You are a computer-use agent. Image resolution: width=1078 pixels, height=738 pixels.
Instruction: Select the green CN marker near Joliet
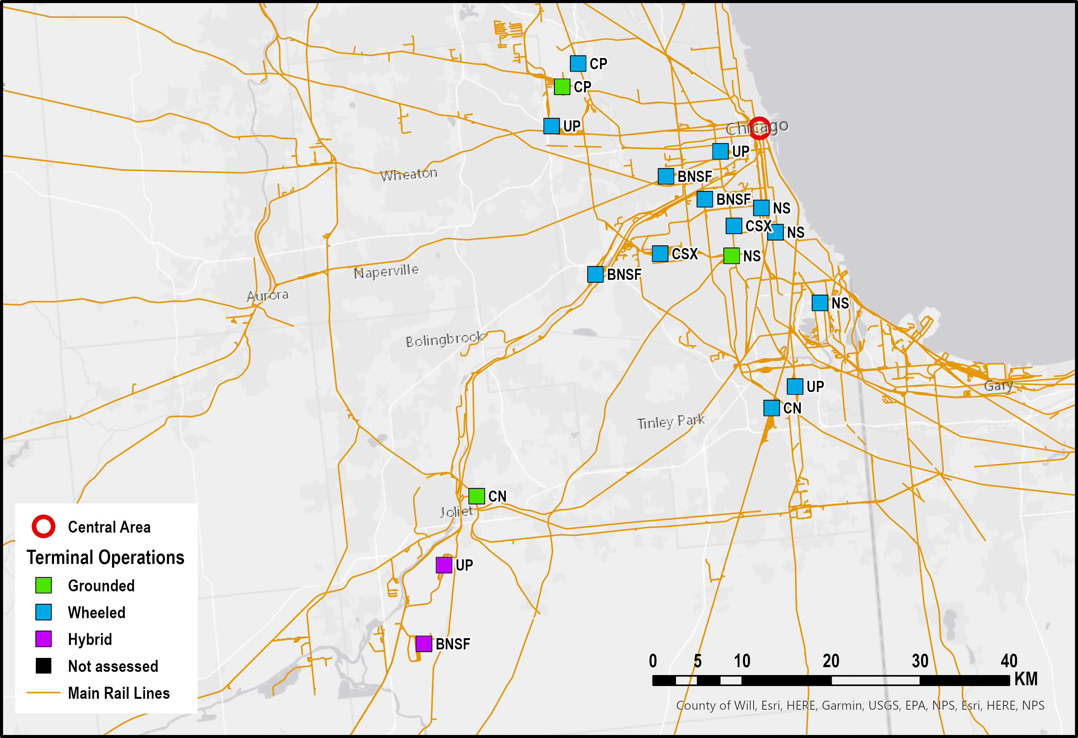pyautogui.click(x=477, y=496)
